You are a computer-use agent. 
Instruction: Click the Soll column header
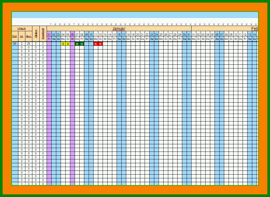pos(15,36)
